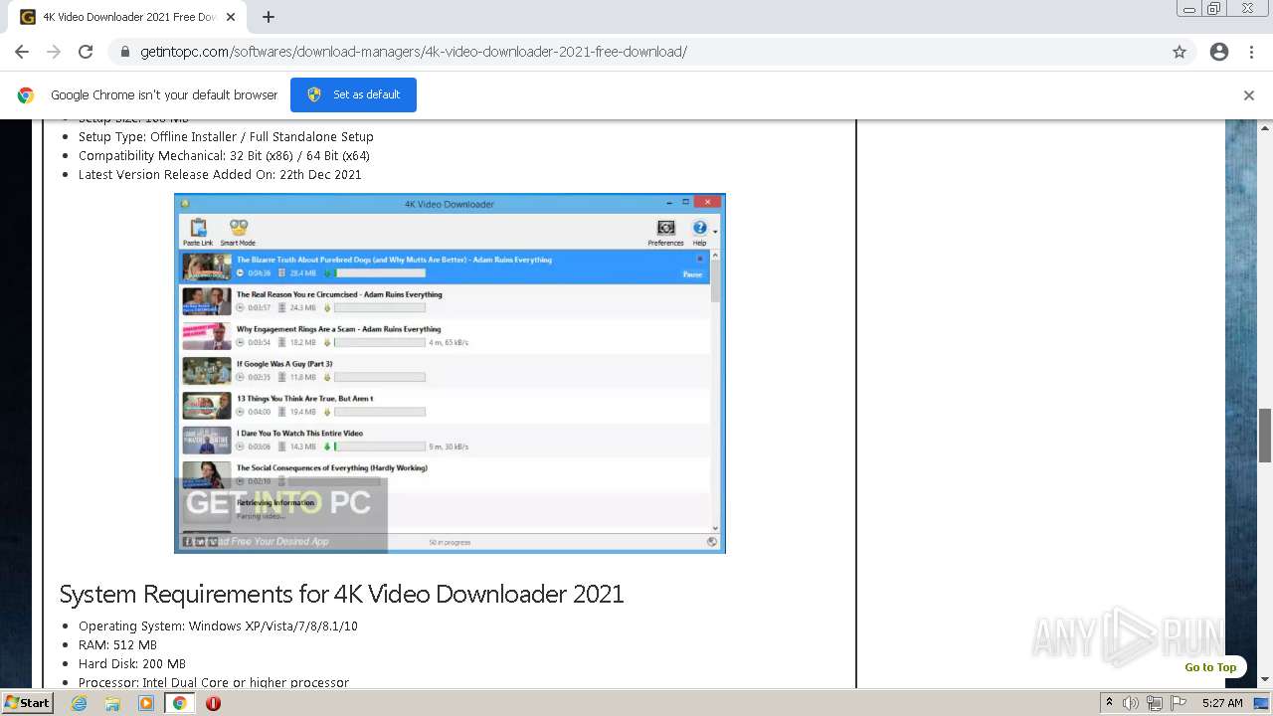Viewport: 1273px width, 716px height.
Task: Click the address bar URL field
Action: [x=636, y=52]
